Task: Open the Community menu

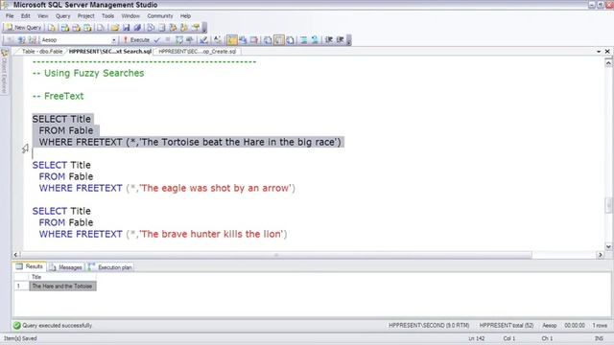Action: (160, 16)
